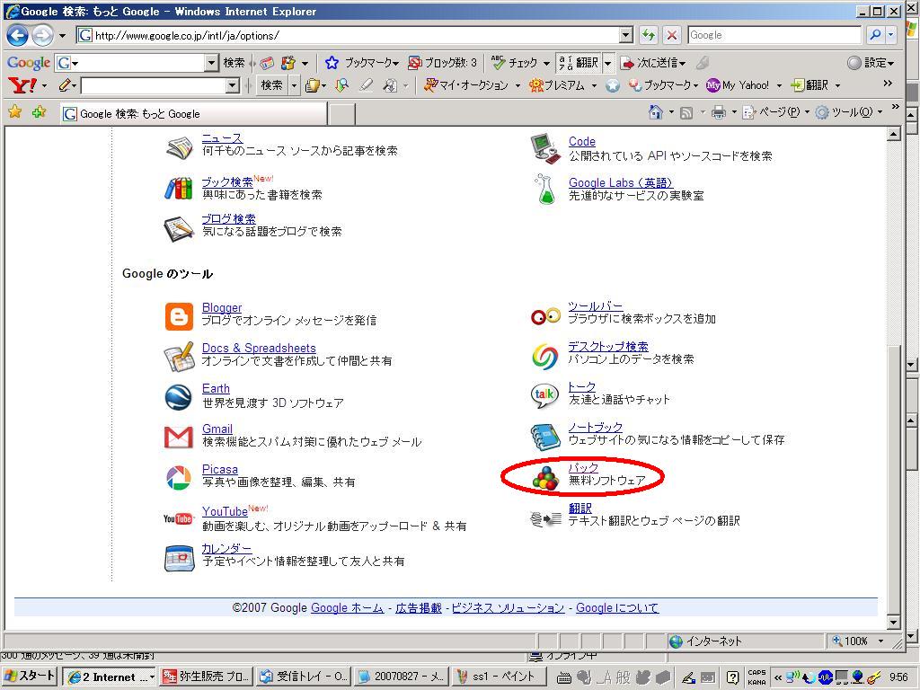This screenshot has width=920, height=690.
Task: Click the 翻訳 button on Google toolbar
Action: (579, 62)
